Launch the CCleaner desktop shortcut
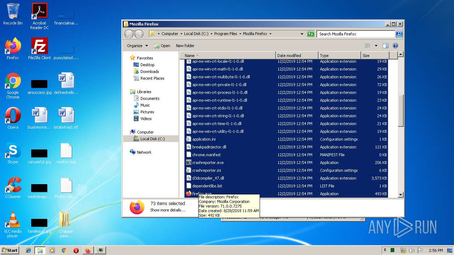454x255 pixels. 13,188
